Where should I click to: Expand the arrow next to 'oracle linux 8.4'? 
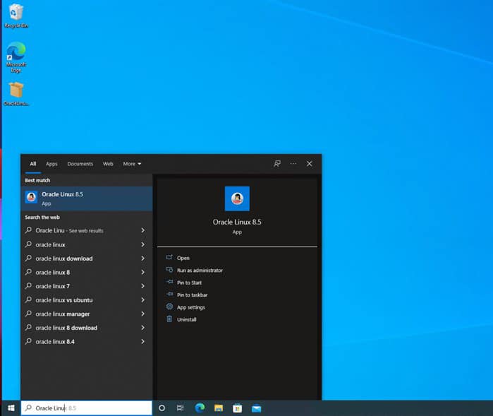point(142,342)
